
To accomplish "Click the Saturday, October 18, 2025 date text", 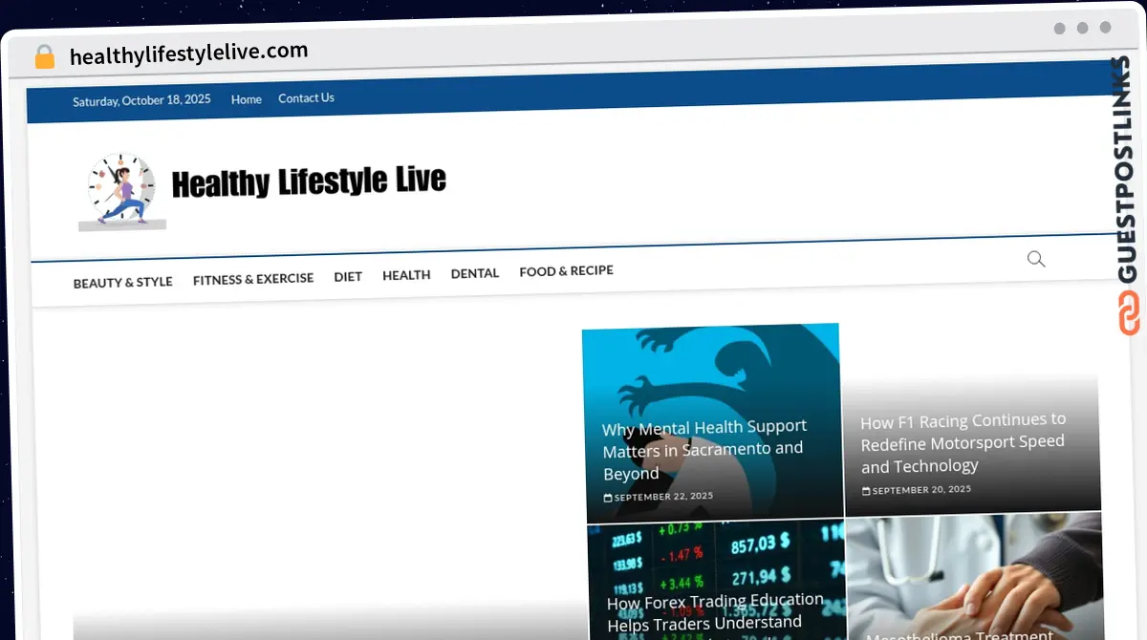I will tap(141, 100).
